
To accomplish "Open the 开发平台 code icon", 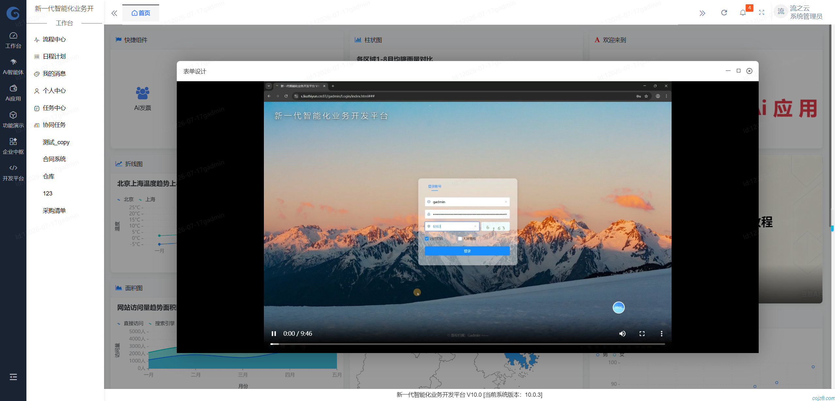I will [13, 168].
